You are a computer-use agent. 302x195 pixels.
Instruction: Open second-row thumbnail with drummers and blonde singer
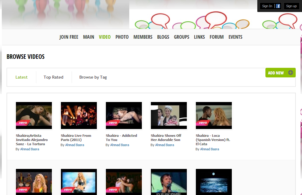pyautogui.click(x=34, y=182)
